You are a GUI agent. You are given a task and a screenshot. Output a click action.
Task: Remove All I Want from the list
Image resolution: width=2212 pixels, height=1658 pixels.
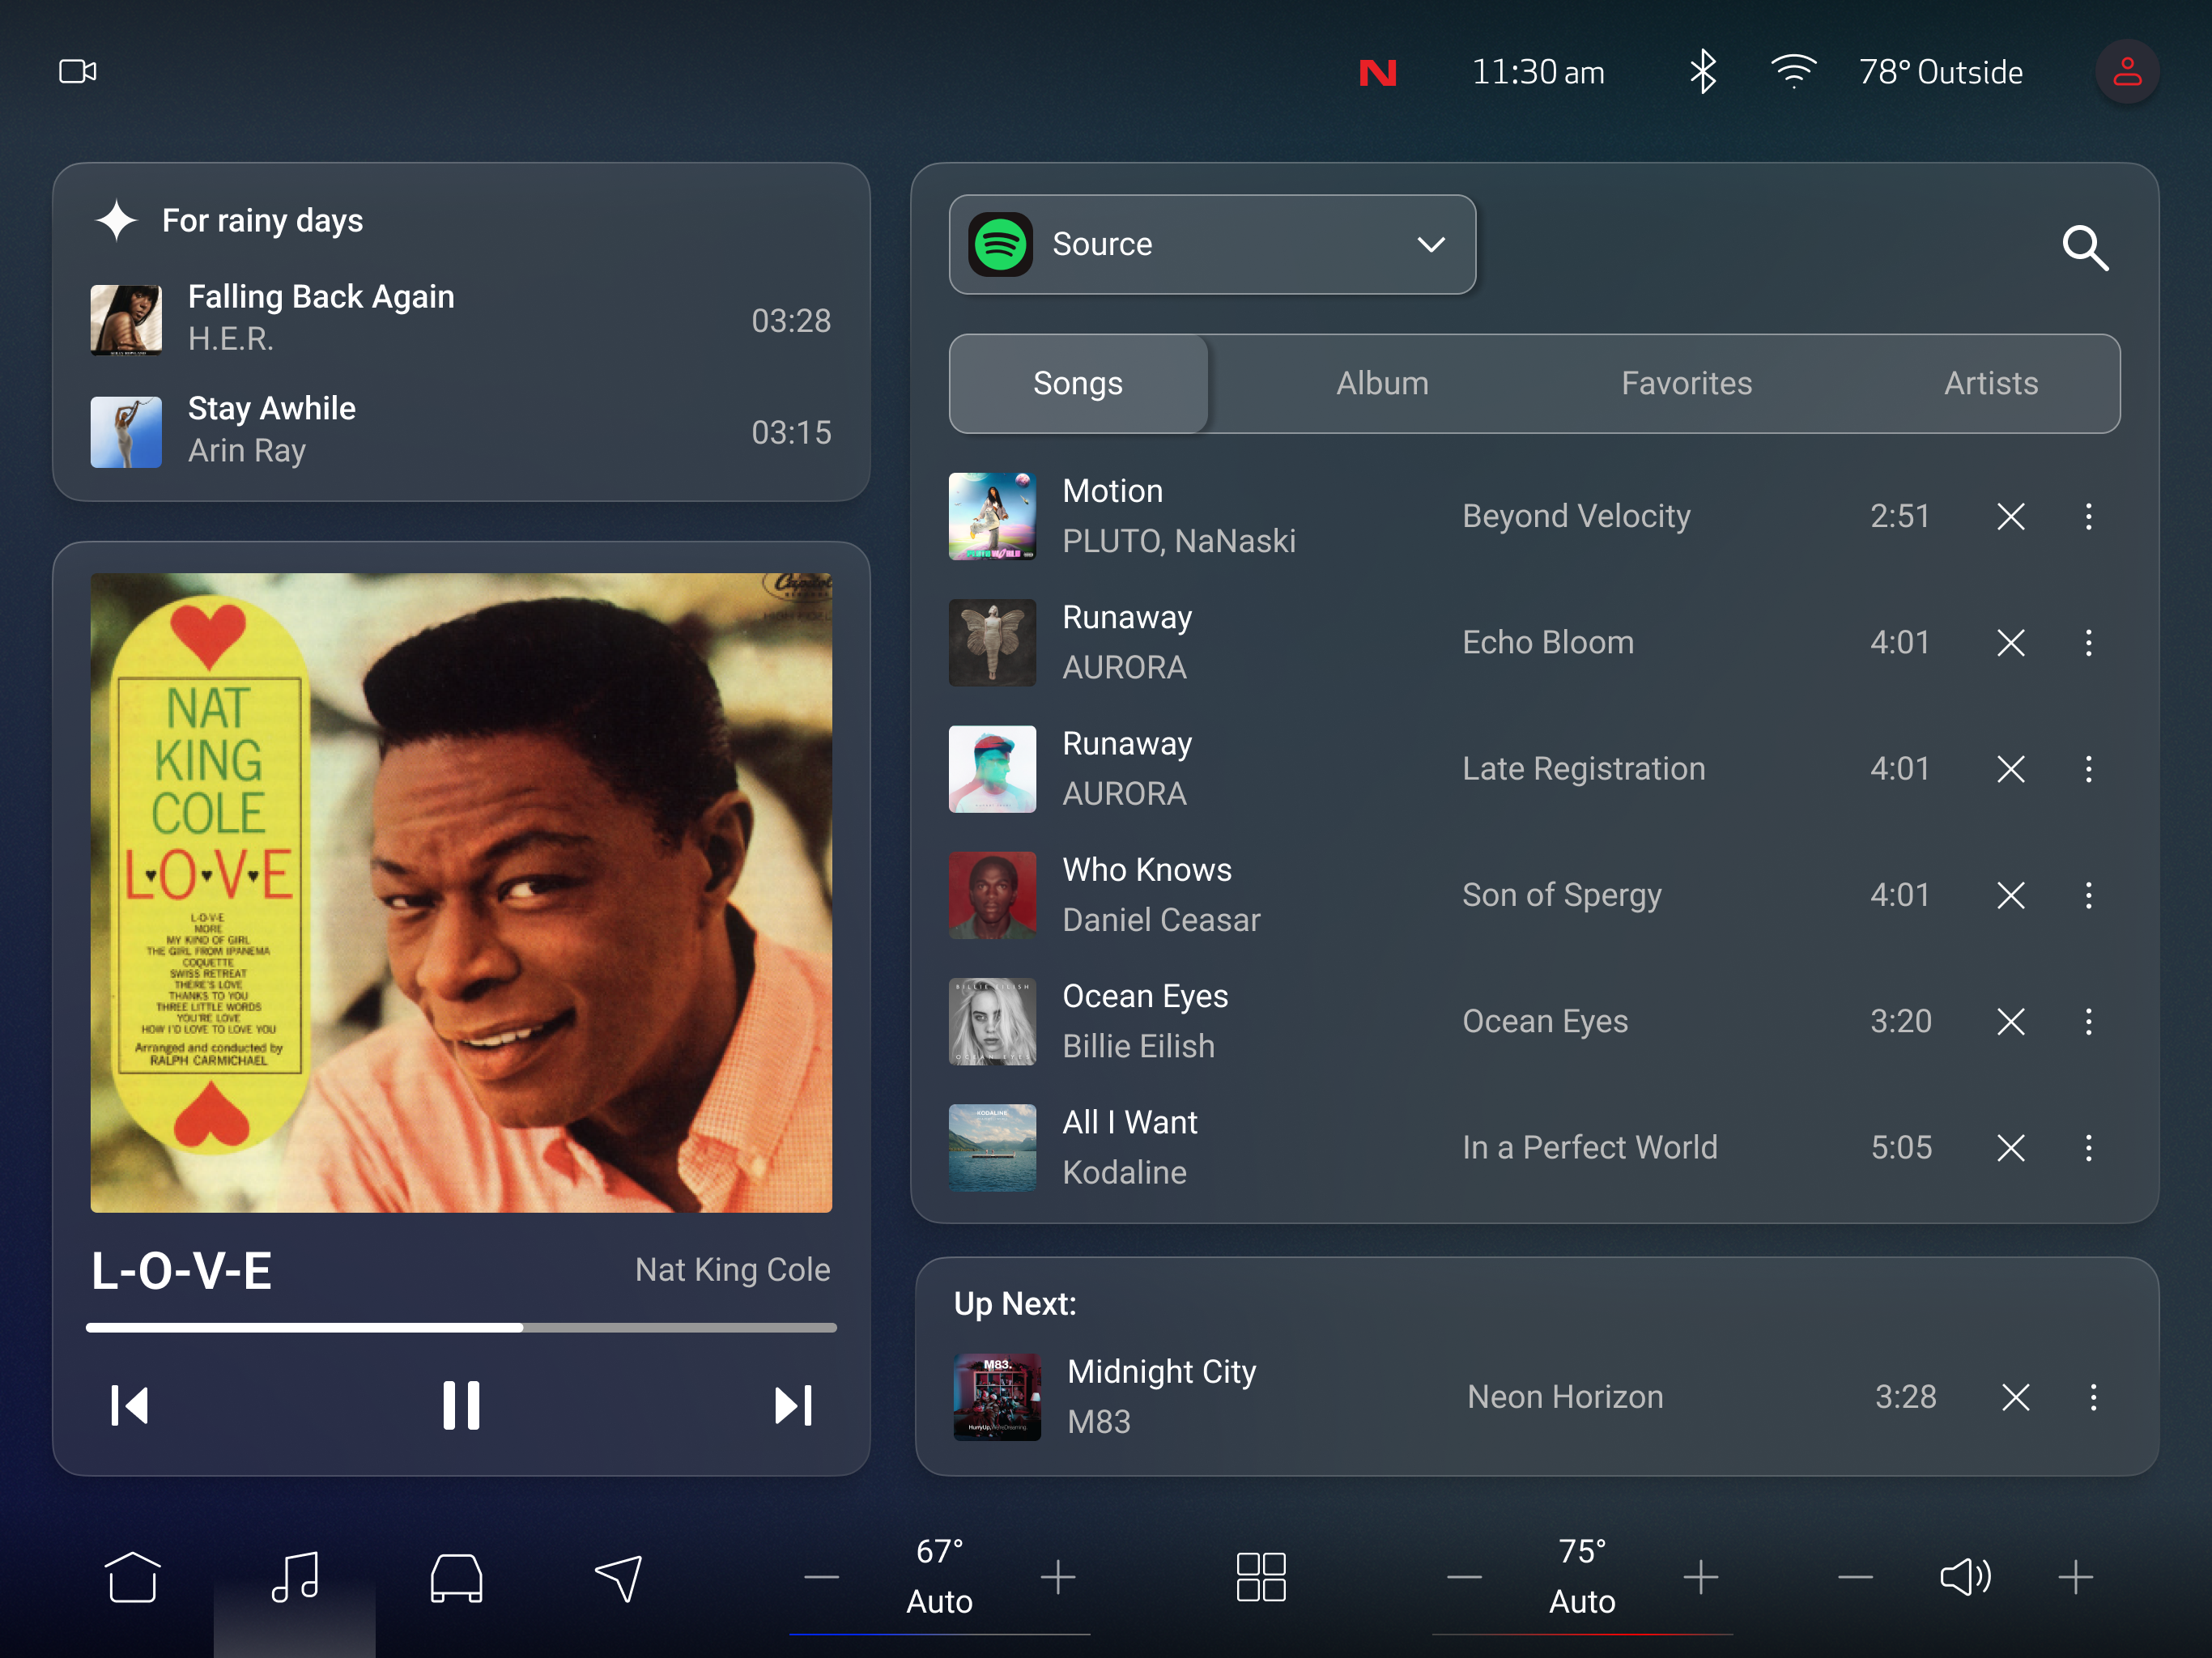click(2010, 1147)
